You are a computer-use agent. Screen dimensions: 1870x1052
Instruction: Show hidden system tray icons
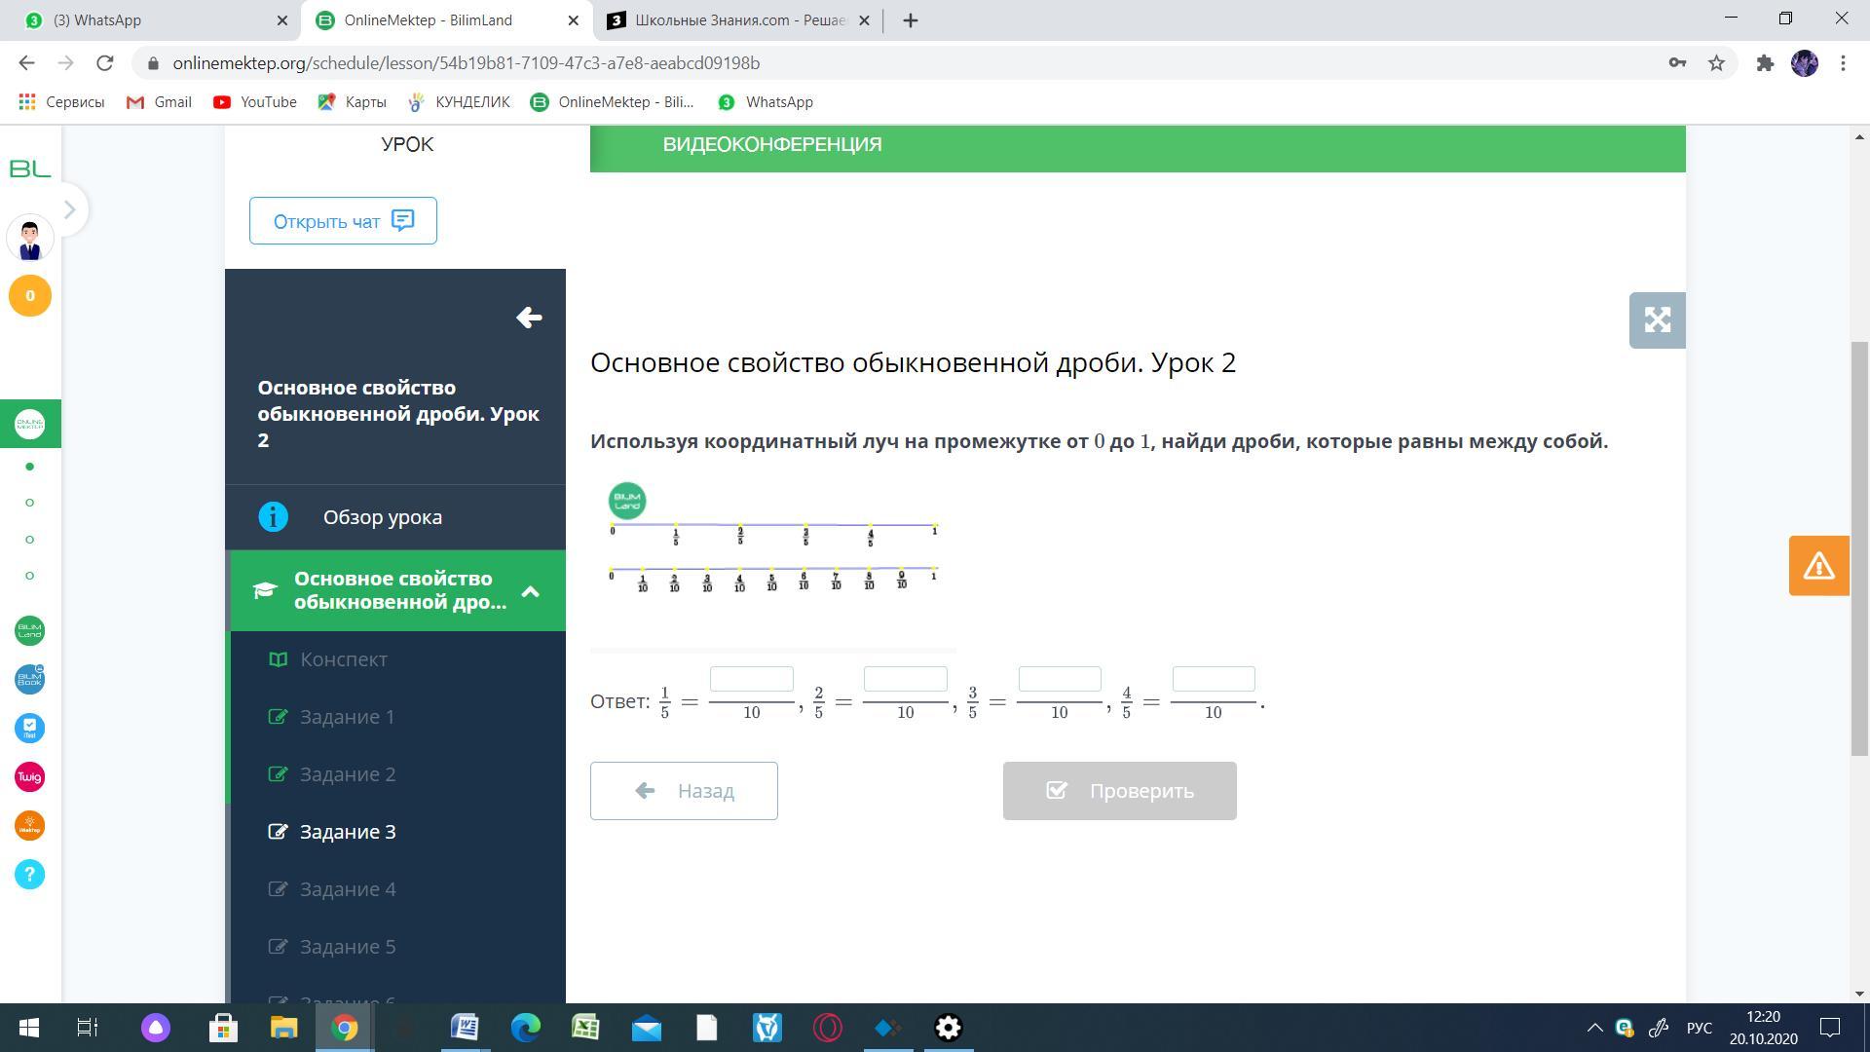coord(1594,1028)
